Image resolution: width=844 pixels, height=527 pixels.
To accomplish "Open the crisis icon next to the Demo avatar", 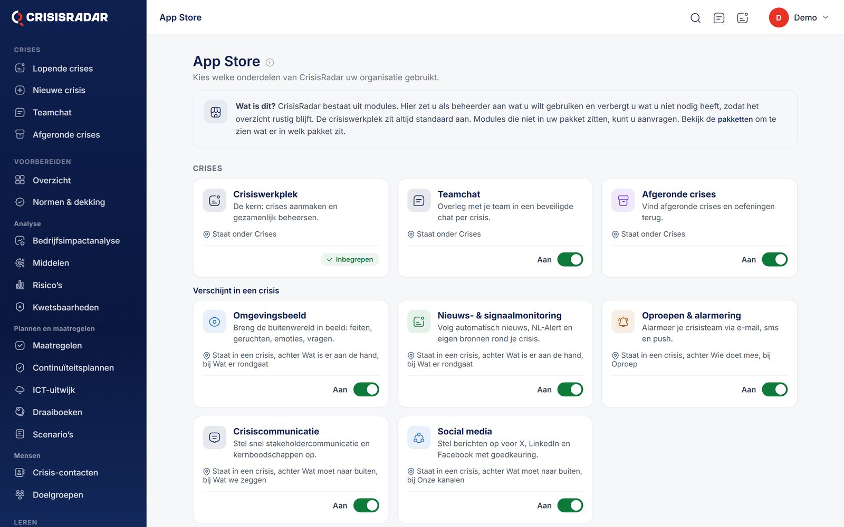I will point(742,18).
